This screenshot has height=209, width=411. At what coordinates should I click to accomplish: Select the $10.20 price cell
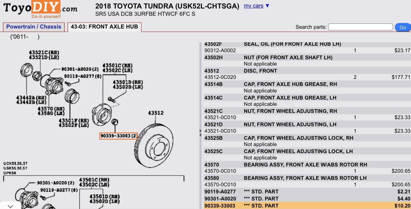403,206
